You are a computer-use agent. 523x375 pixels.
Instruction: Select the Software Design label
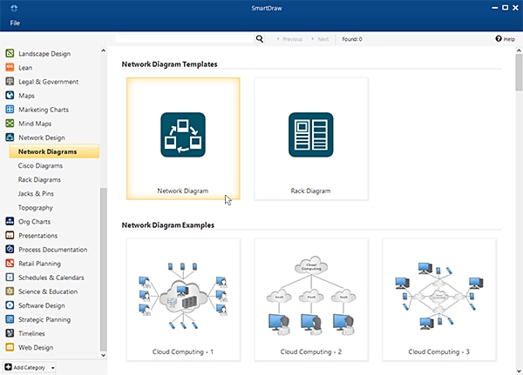tap(42, 305)
